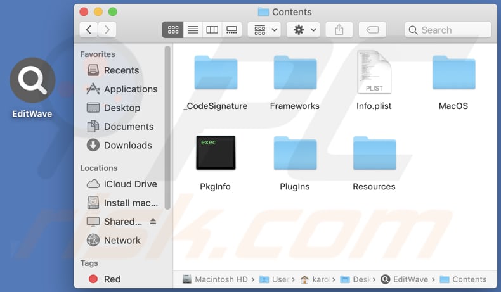Switch to gallery view
This screenshot has height=292, width=501.
click(x=231, y=30)
